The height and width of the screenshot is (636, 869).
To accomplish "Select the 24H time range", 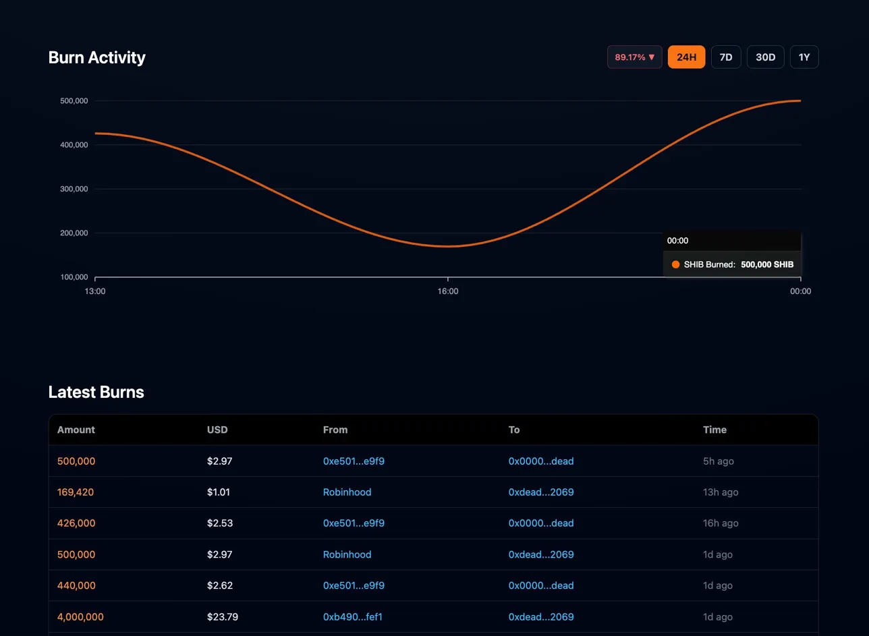I will (686, 57).
